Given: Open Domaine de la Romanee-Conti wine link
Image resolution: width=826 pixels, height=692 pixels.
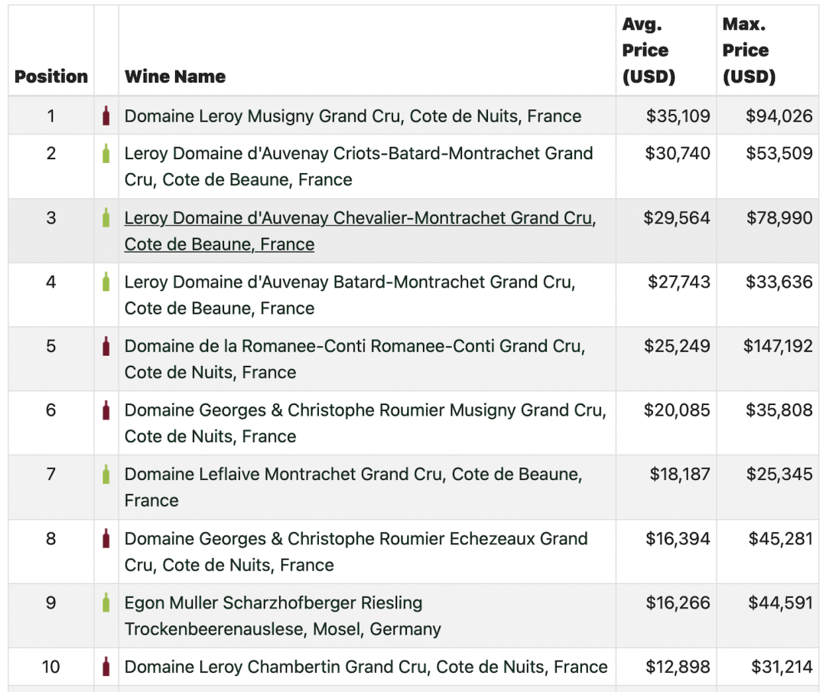Looking at the screenshot, I should (x=355, y=359).
